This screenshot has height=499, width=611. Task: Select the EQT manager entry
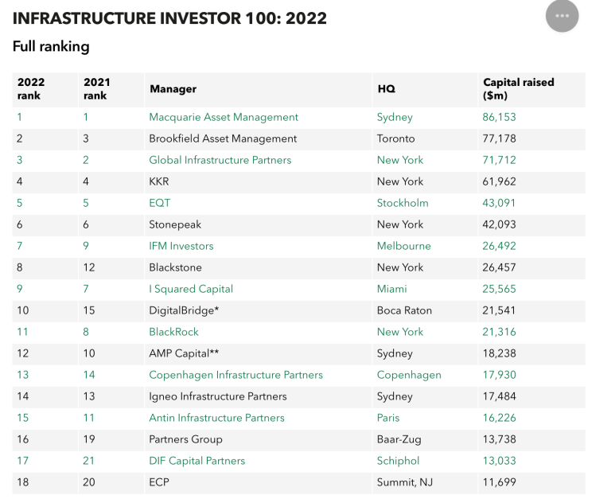159,203
